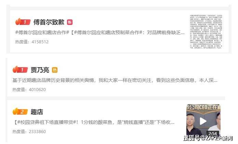
Task: Click the 傅首尔致歉 card background
Action: [119, 31]
